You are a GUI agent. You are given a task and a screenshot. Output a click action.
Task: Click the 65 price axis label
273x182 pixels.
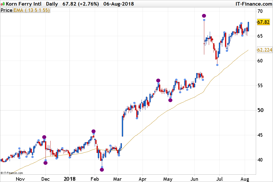click(x=260, y=36)
